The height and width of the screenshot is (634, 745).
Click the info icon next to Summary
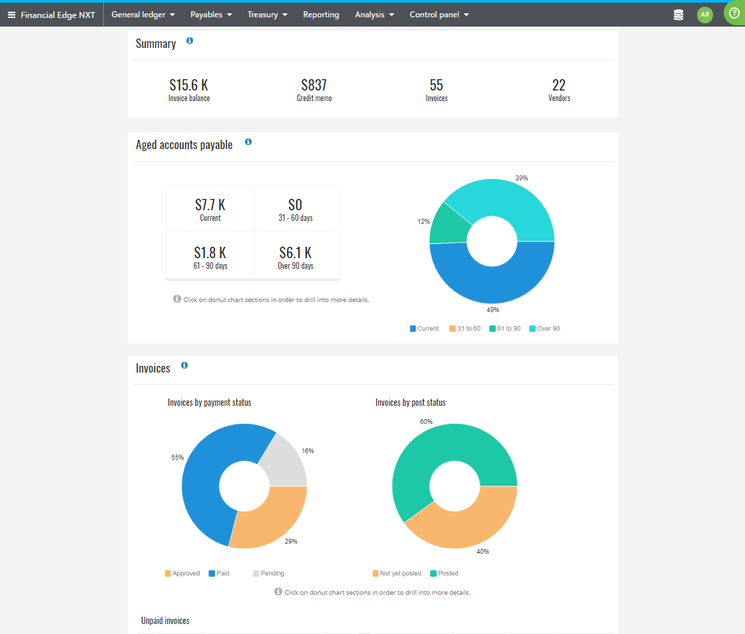click(189, 40)
